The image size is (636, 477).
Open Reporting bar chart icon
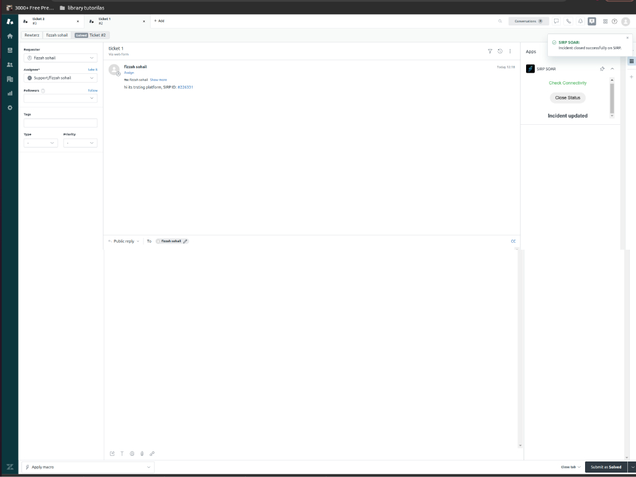pos(9,93)
